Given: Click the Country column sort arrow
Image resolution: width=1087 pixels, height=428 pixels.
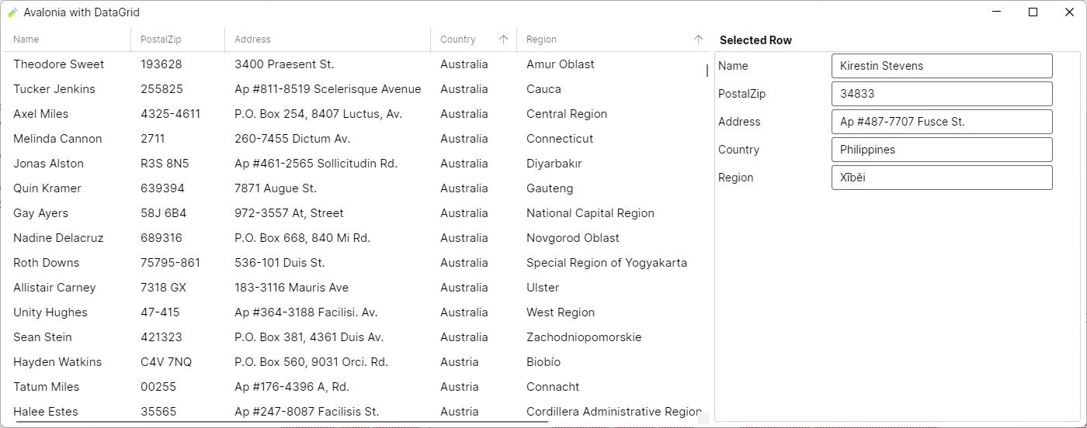Looking at the screenshot, I should point(503,40).
